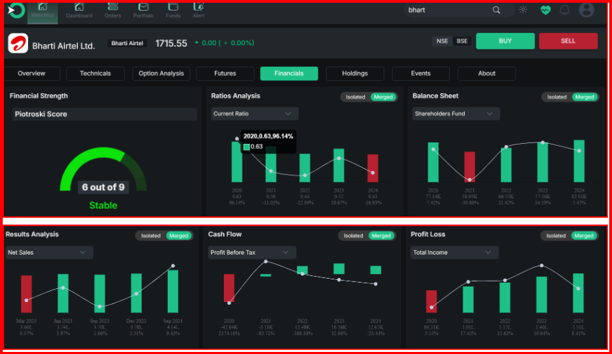
Task: Click the 1715.55 stock price
Action: tap(171, 43)
